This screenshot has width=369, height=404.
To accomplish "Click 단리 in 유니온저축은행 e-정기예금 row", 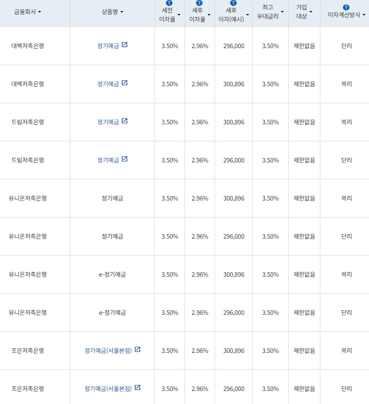I will 346,313.
